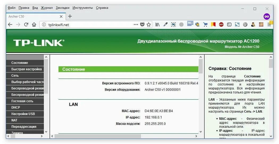Open Быстрая настройка menu item
279x144 pixels.
[x=25, y=69]
